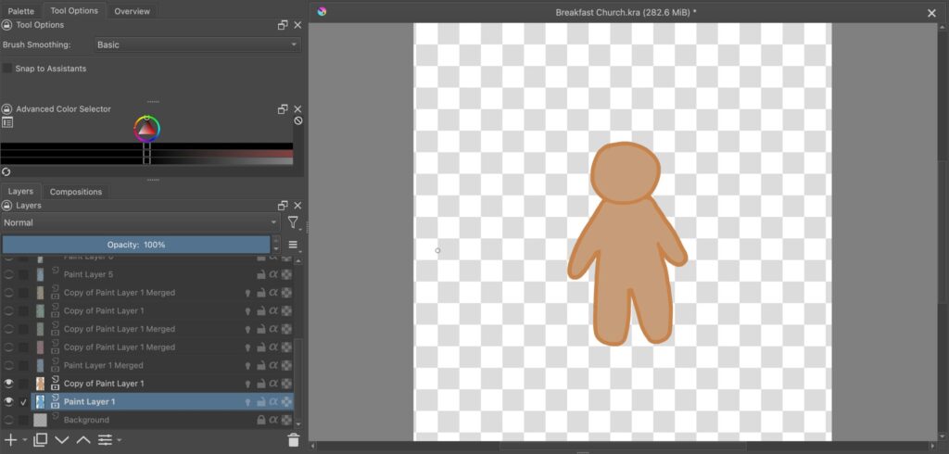Select the Copy of Paint Layer 1 layer
Viewport: 949px width, 454px height.
coord(102,384)
